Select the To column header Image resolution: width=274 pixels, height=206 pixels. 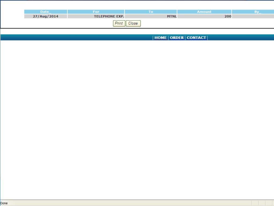pos(151,12)
